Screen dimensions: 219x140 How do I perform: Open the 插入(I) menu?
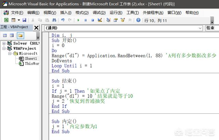66,13
